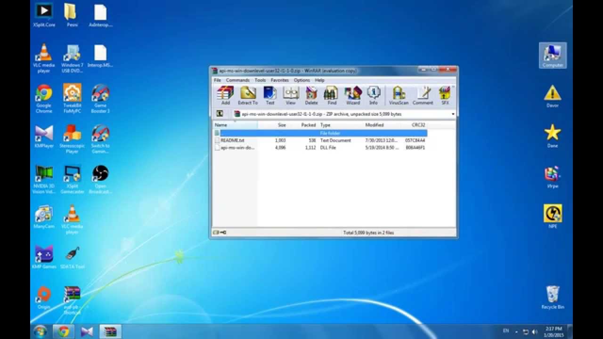603x339 pixels.
Task: Click the Delete toolbar icon
Action: pos(311,96)
